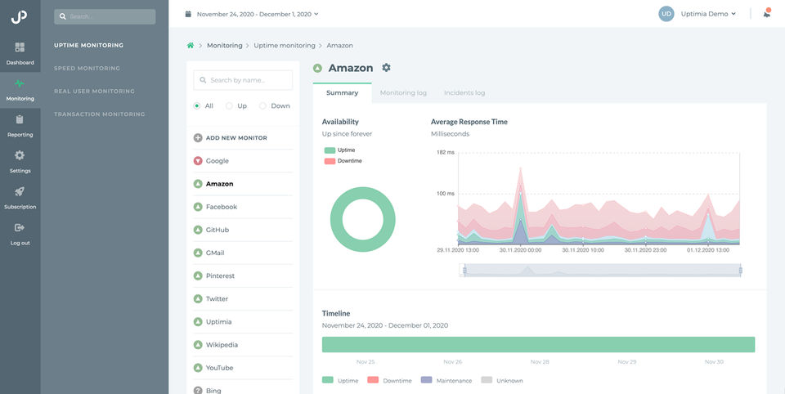This screenshot has width=785, height=394.
Task: Open the Subscription rocket icon
Action: tap(20, 191)
